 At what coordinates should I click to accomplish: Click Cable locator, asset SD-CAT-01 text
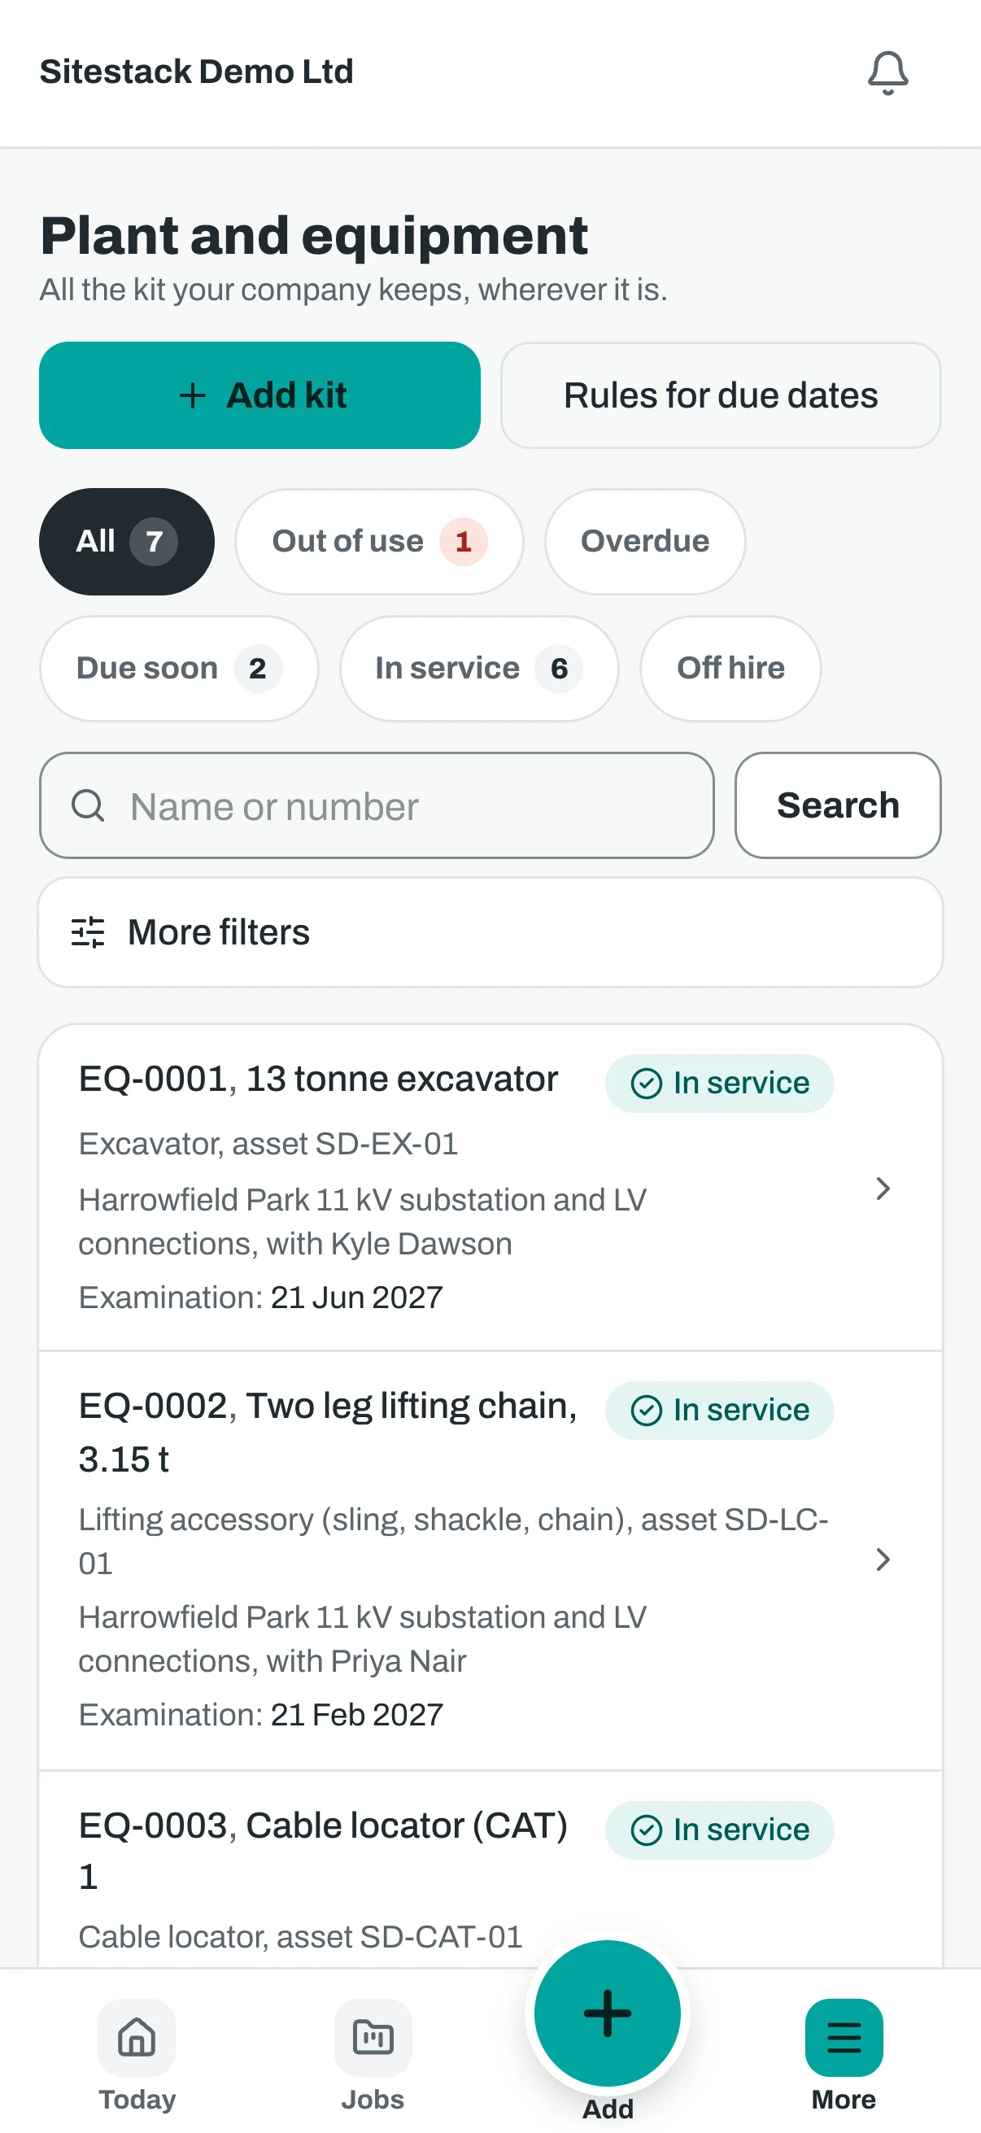coord(300,1937)
